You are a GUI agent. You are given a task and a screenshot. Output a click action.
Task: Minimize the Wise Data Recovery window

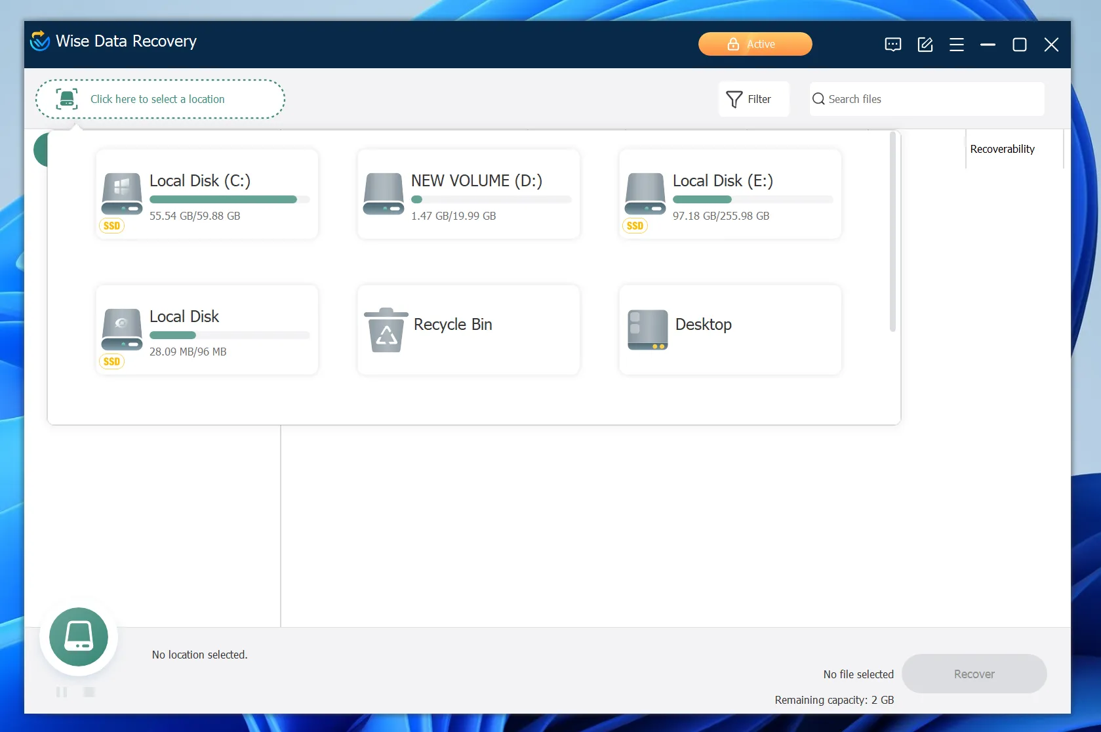988,45
